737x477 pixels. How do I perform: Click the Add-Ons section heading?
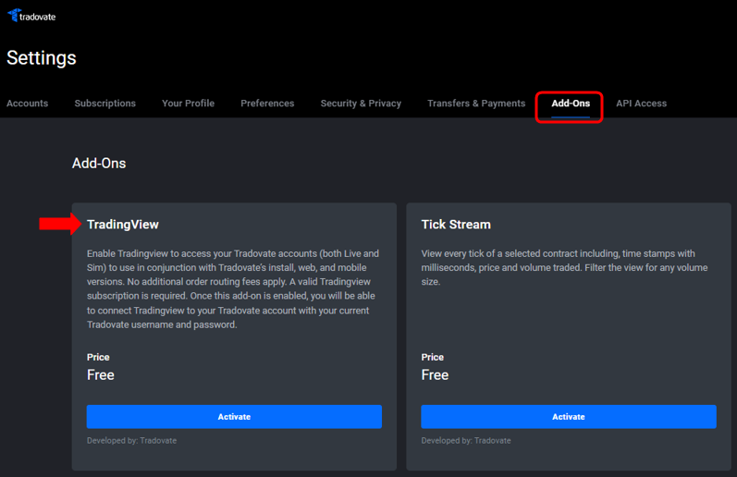click(99, 163)
